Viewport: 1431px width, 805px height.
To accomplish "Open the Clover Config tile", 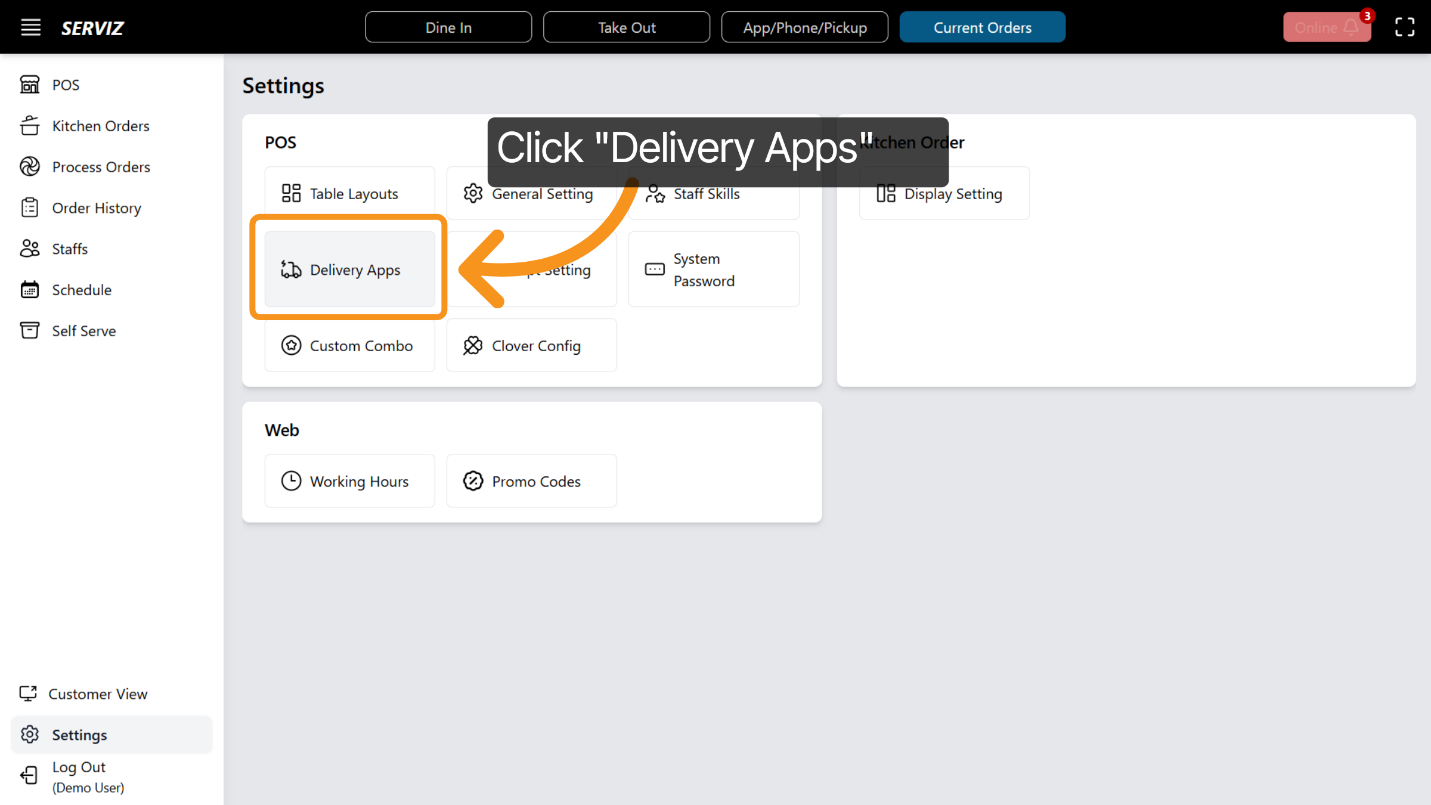I will [531, 345].
